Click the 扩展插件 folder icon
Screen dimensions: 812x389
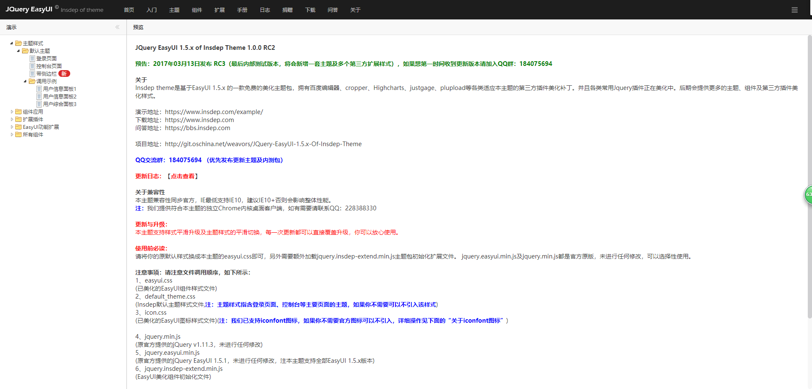tap(19, 119)
